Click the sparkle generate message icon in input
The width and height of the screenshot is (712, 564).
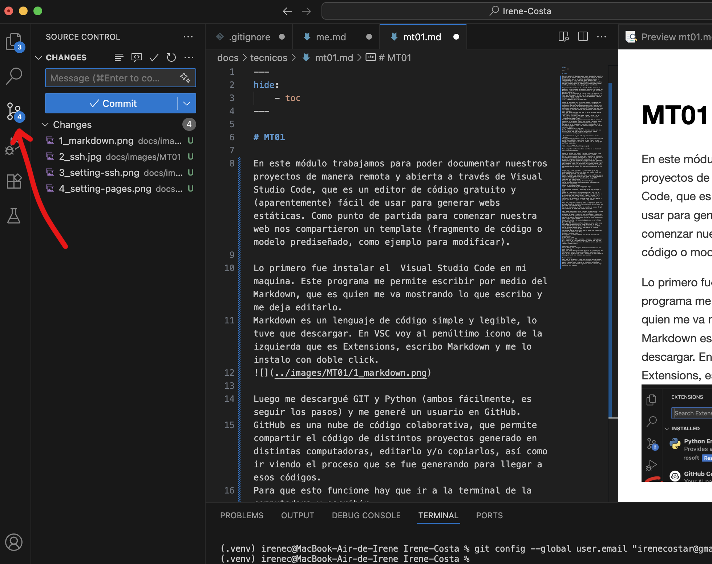pos(185,77)
